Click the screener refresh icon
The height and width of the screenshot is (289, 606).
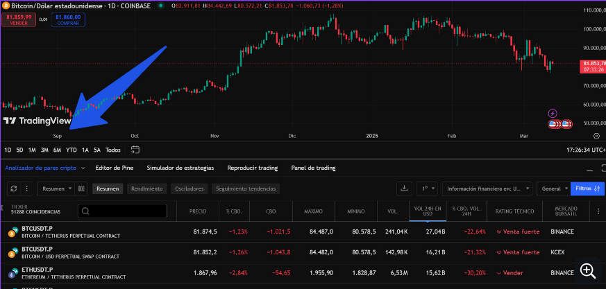point(13,189)
